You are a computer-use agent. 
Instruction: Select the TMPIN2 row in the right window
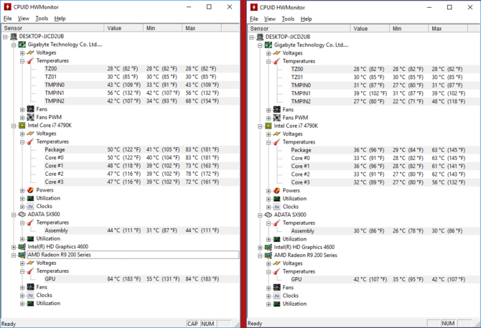[x=386, y=101]
